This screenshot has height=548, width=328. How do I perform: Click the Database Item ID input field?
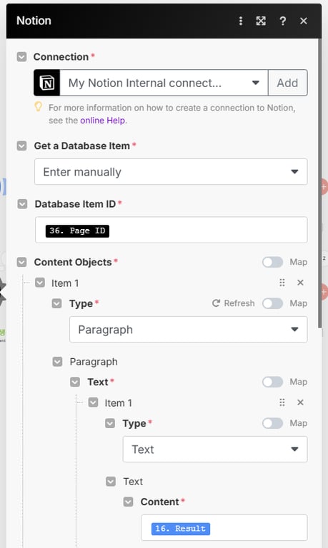(172, 230)
